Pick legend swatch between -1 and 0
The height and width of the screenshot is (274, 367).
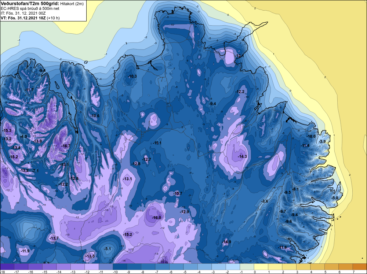coord(247,267)
